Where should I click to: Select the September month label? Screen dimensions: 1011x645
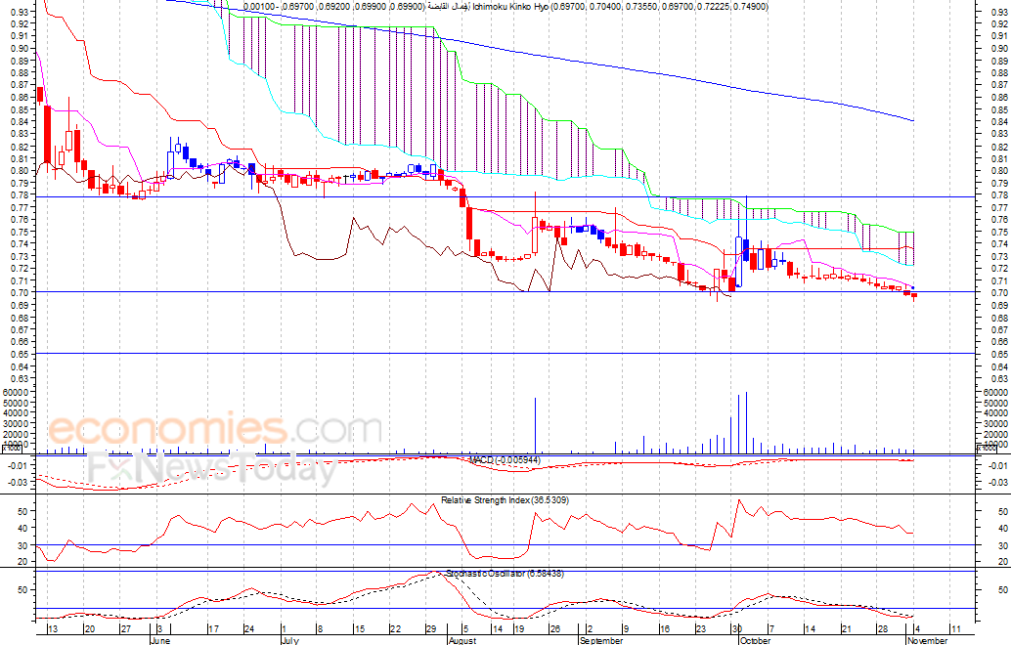[601, 640]
